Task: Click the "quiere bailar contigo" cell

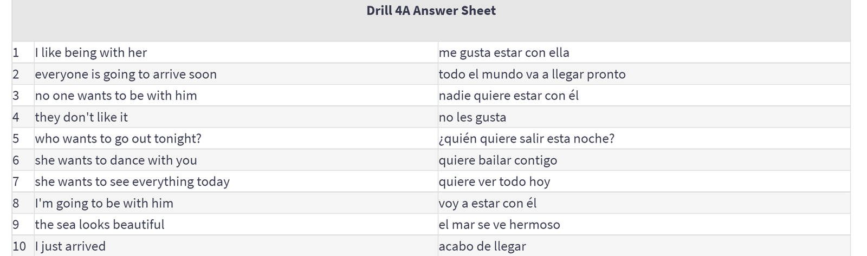Action: tap(498, 160)
